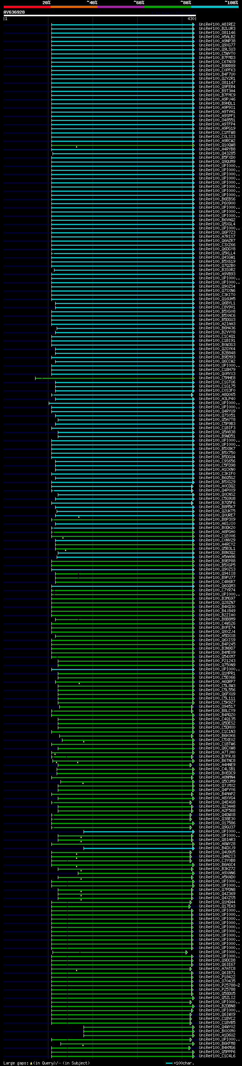Select hit label UniRef100_Q6P7Z3
Viewport: 242px width, 1066px height.
point(217,232)
